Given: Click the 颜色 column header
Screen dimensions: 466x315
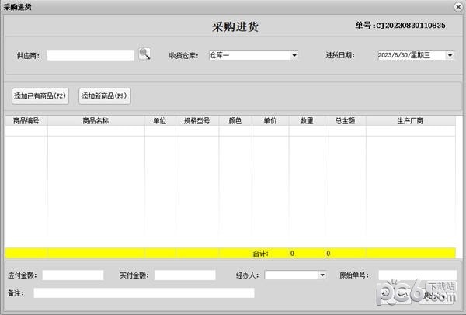Looking at the screenshot, I should (235, 121).
